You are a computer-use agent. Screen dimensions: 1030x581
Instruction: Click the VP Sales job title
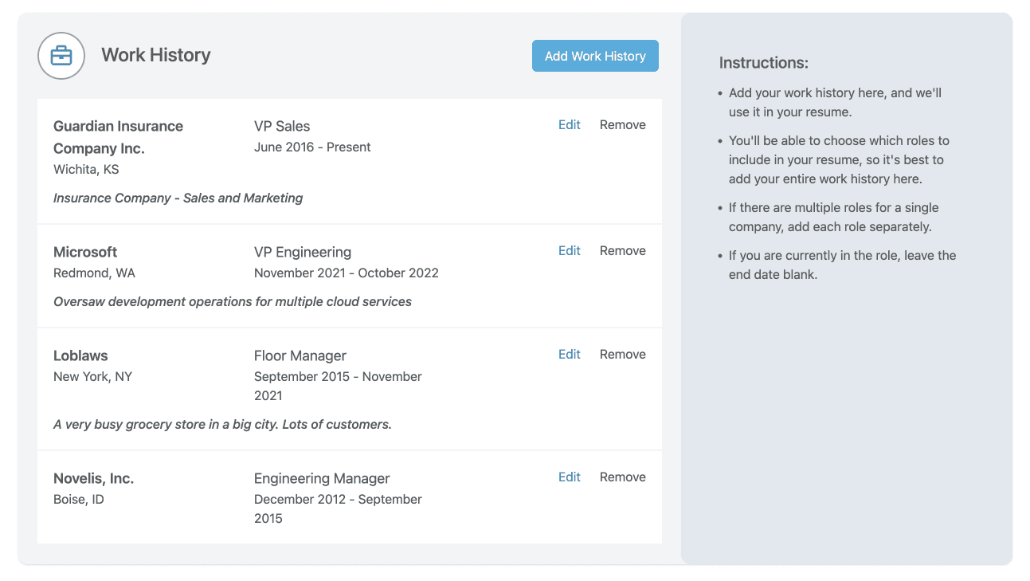click(x=282, y=126)
